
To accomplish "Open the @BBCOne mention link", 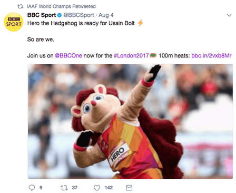I will click(68, 55).
